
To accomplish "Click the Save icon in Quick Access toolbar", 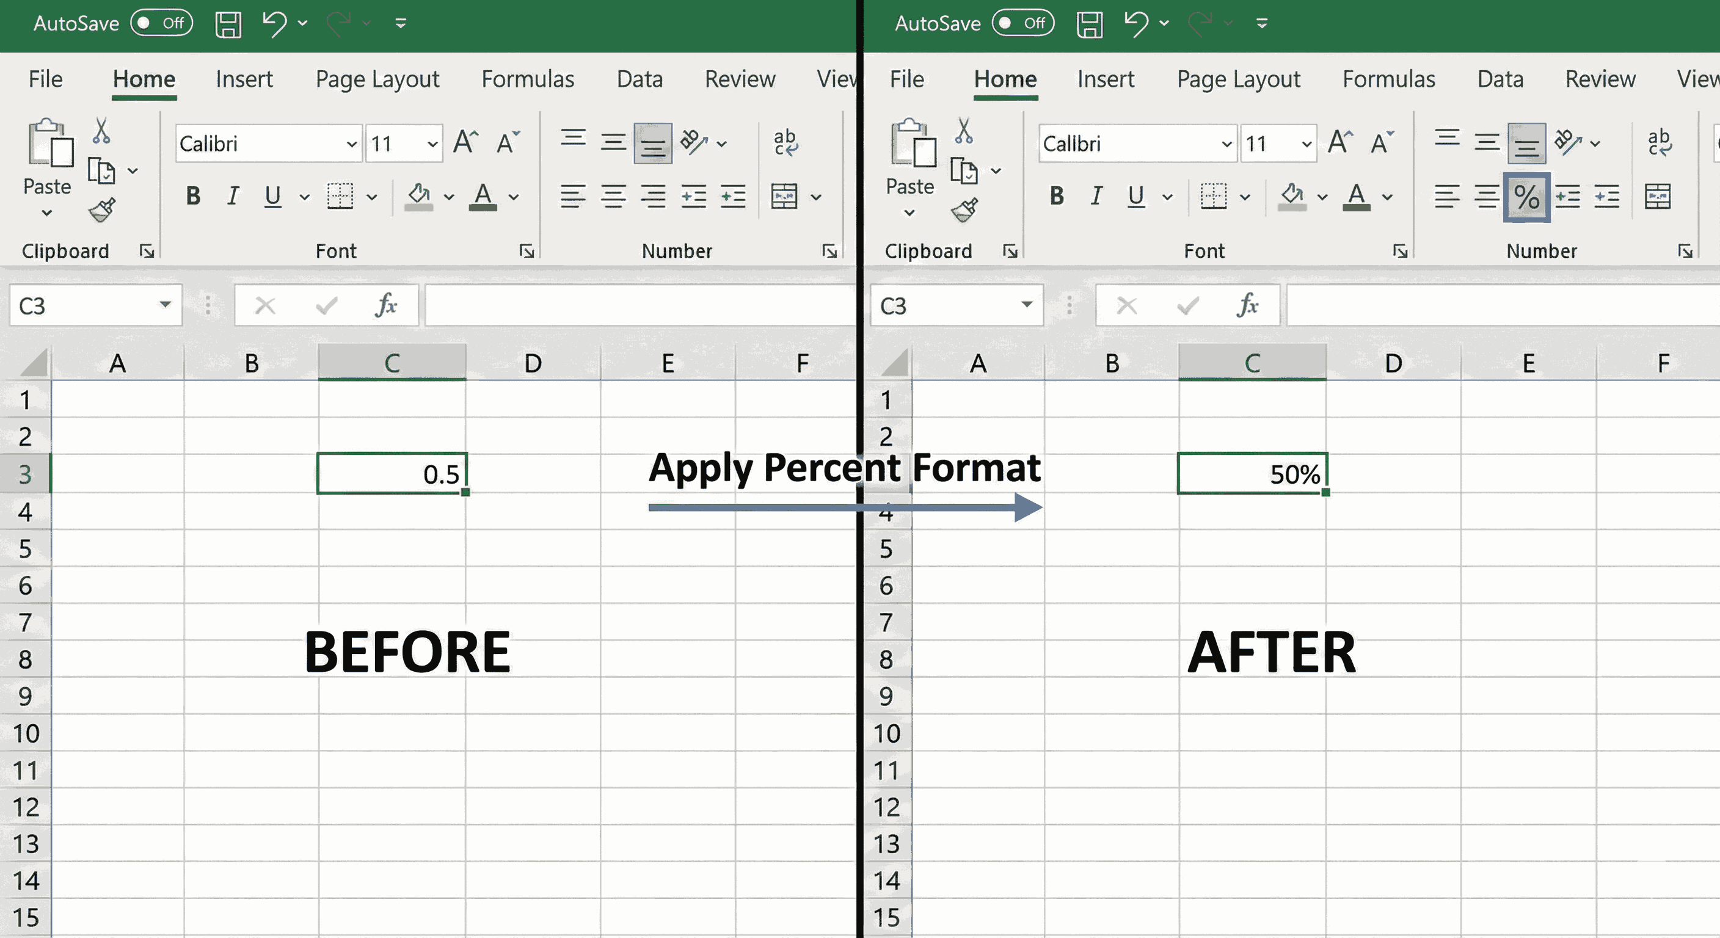I will click(228, 23).
